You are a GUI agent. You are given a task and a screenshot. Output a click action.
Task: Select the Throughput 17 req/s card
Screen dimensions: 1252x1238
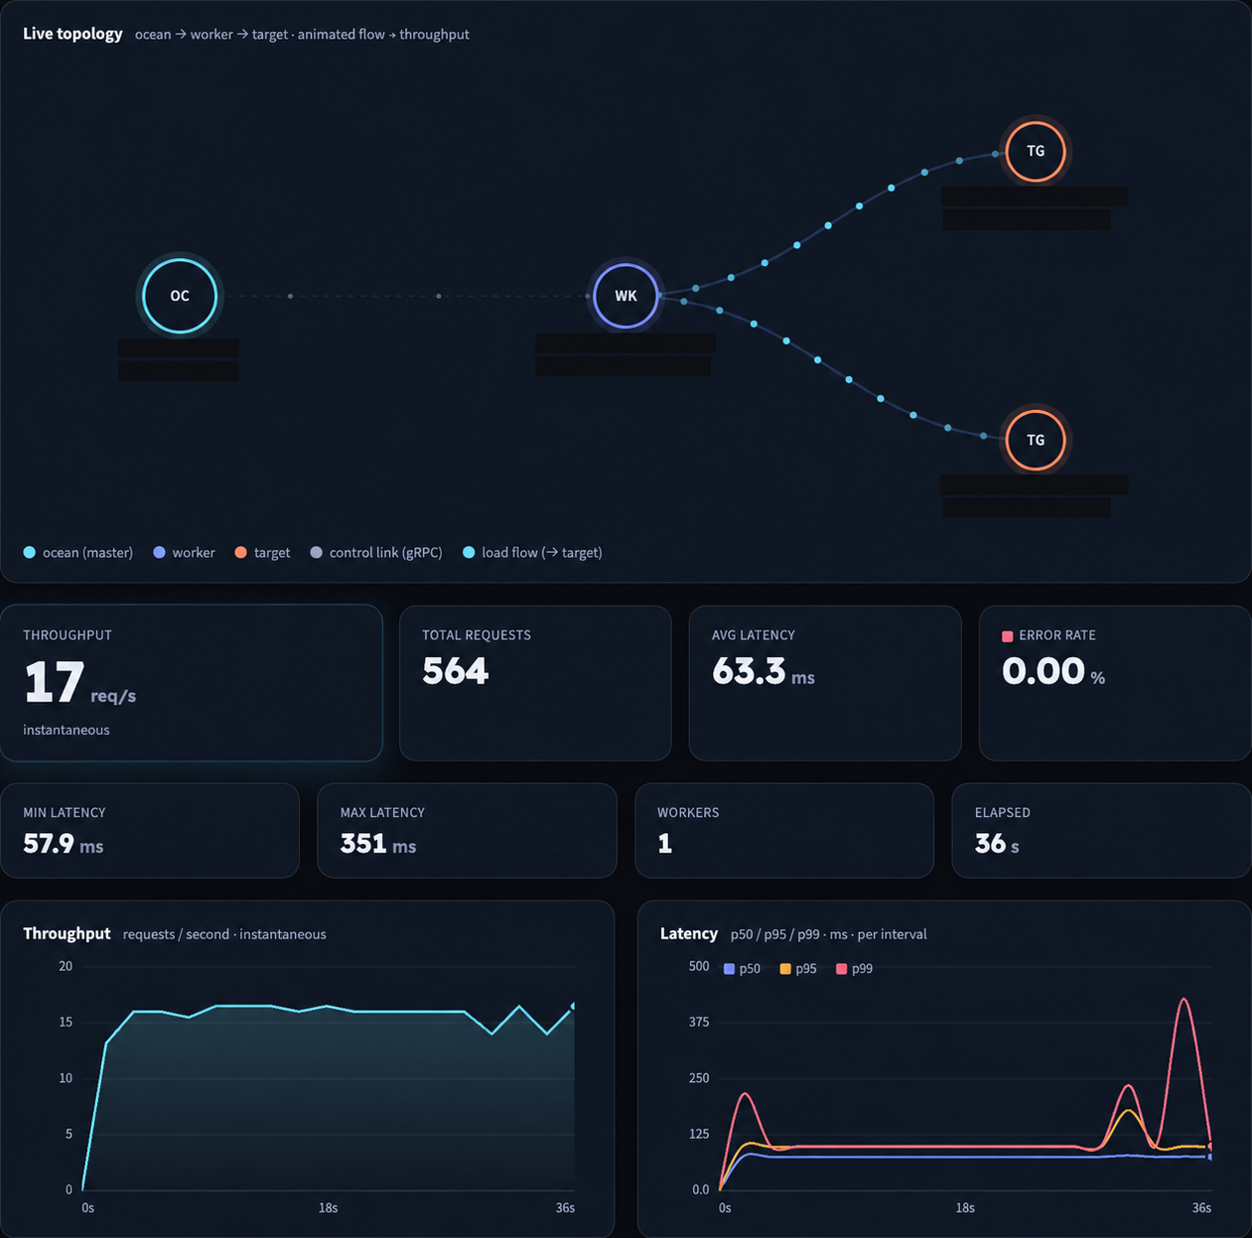[x=192, y=683]
